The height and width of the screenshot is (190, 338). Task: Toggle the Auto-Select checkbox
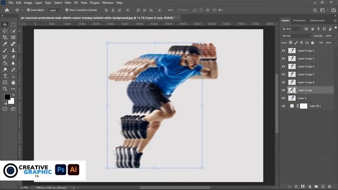(28, 10)
